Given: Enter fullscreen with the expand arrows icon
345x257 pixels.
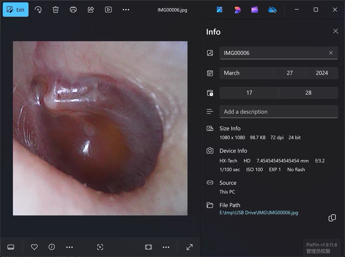Looking at the screenshot, I should tap(189, 247).
